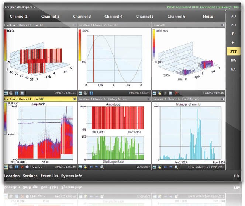Click the green Discharge Rate bar chart
245x206 pixels.
(x=115, y=148)
